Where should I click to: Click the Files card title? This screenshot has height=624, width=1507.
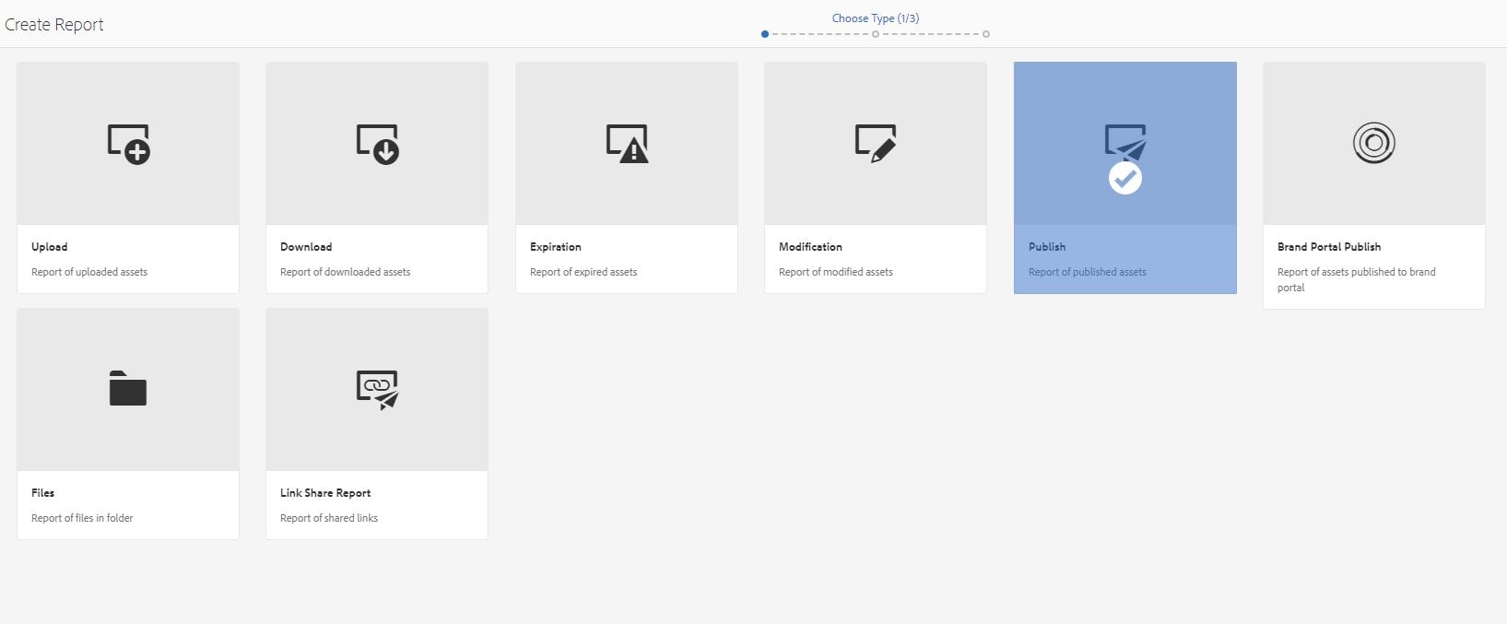(x=43, y=493)
